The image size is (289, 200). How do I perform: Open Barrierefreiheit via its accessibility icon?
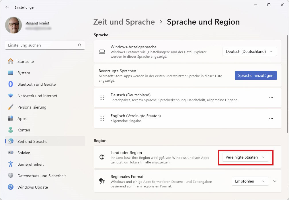point(11,164)
